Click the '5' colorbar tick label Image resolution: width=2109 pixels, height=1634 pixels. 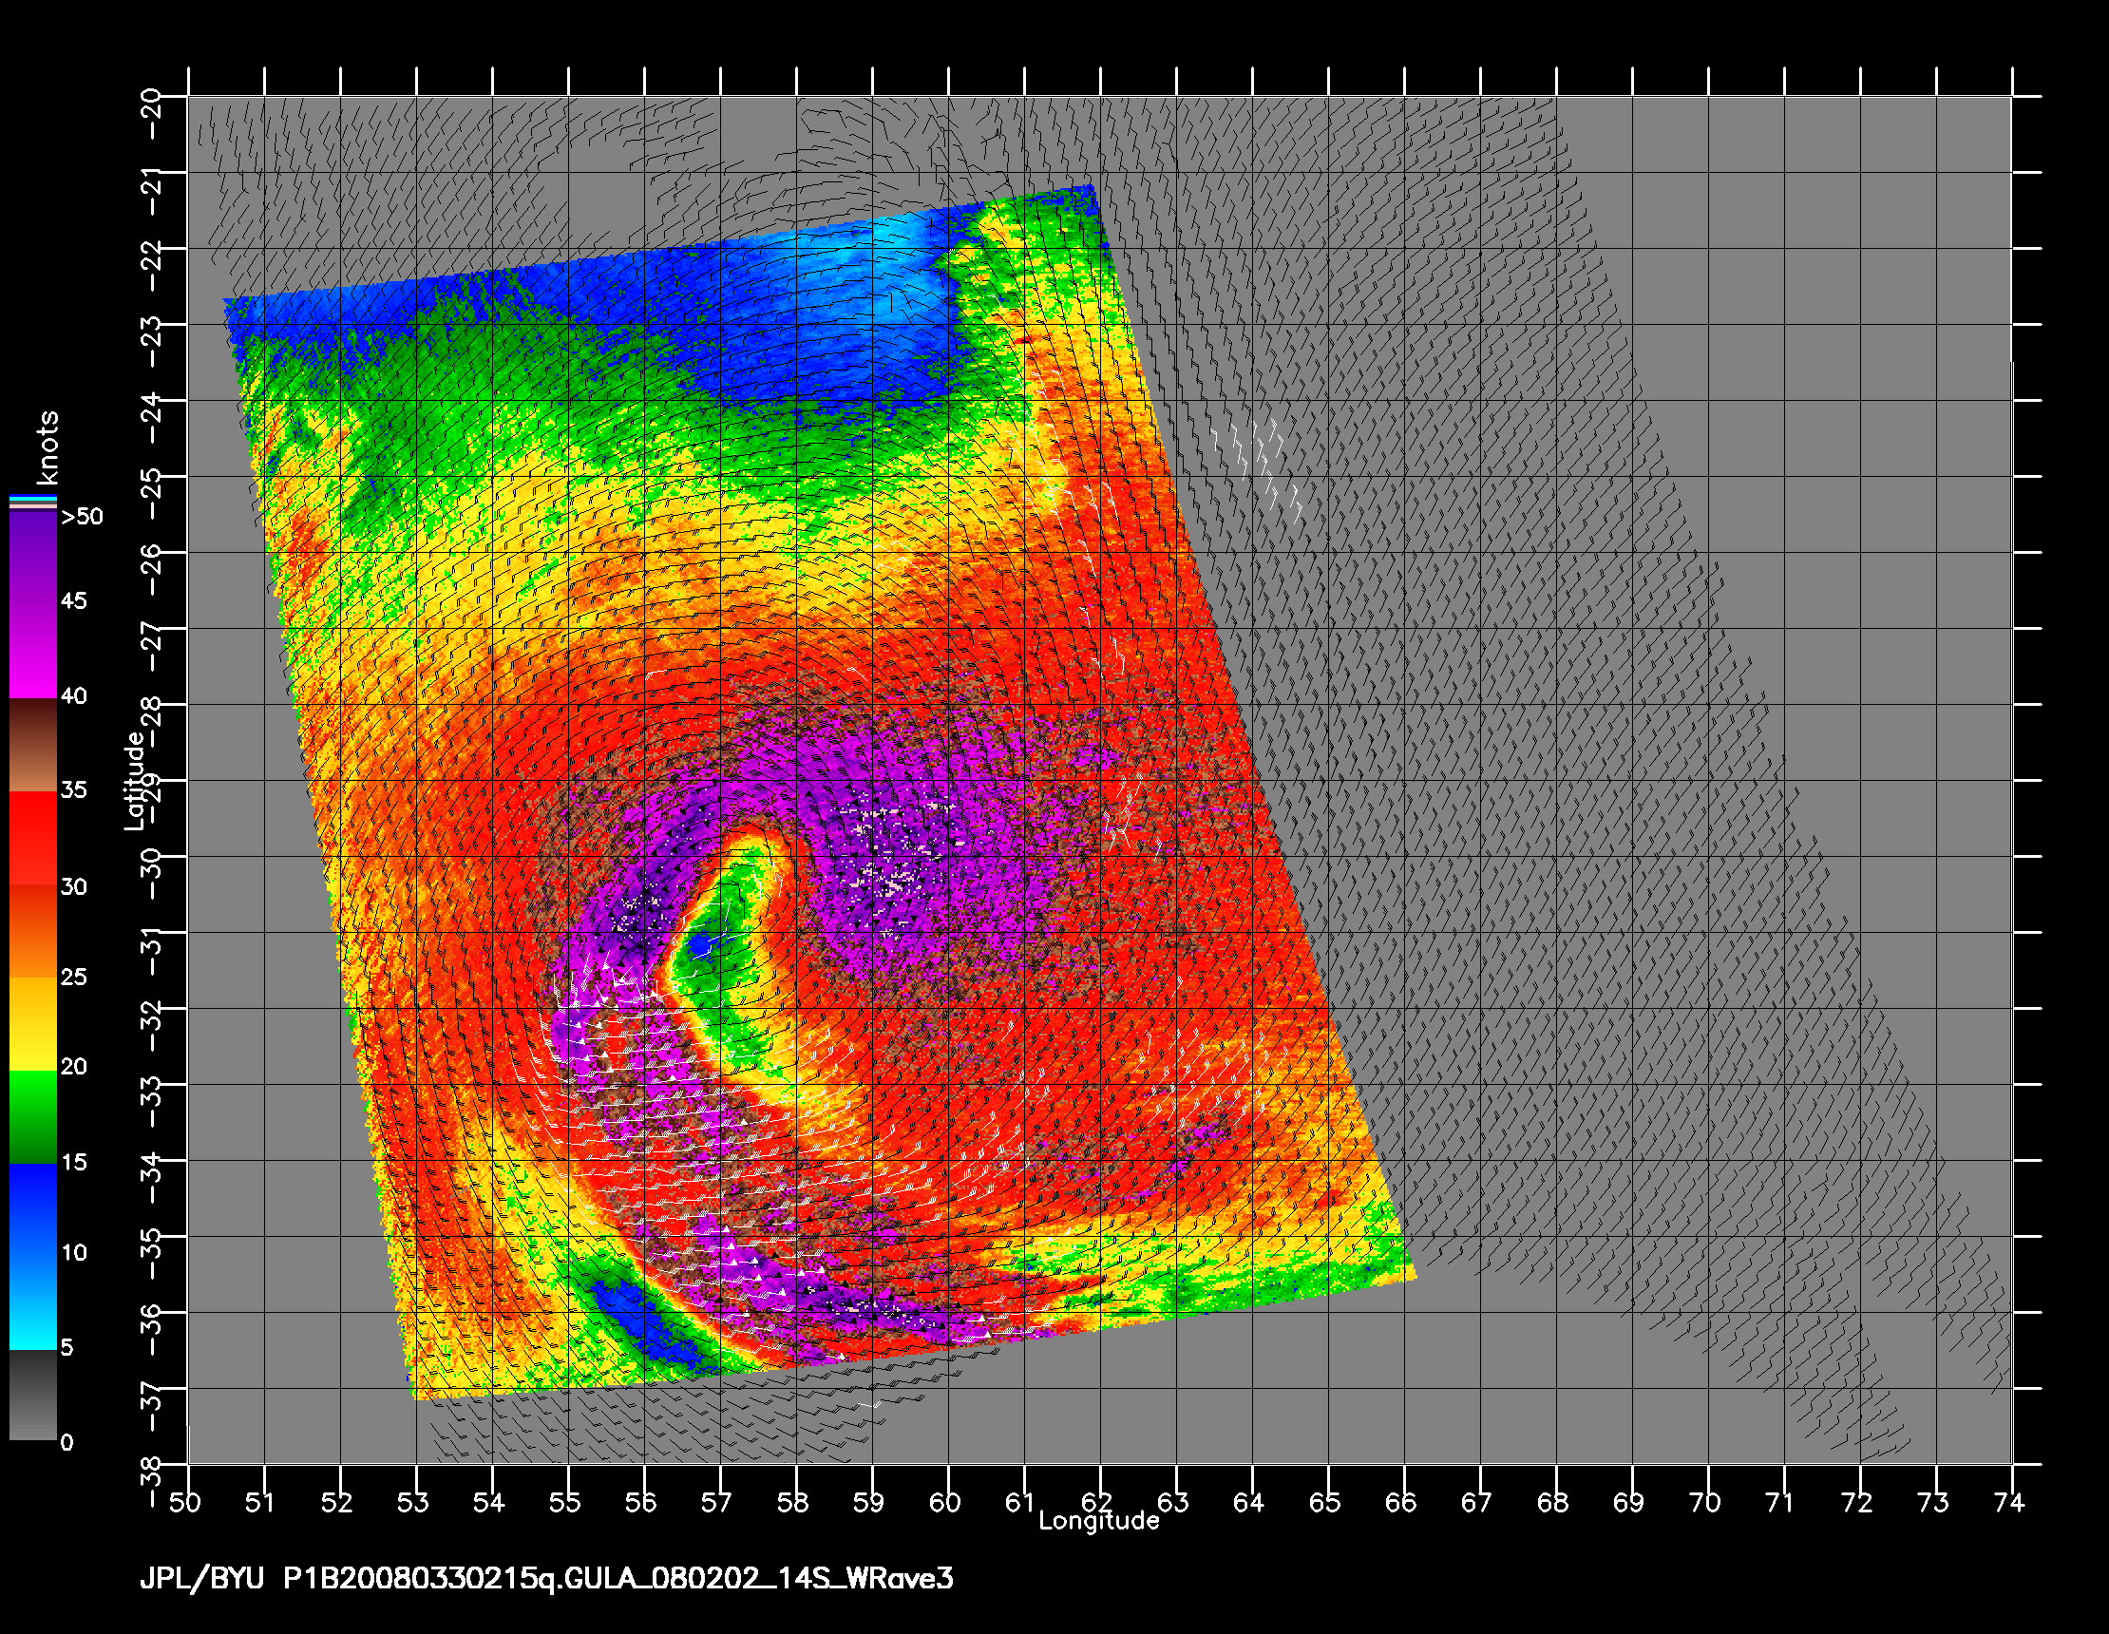coord(66,1348)
